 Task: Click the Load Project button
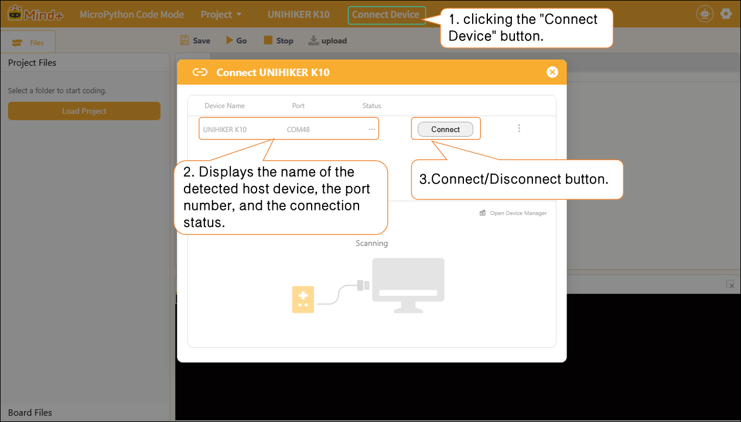pos(84,111)
